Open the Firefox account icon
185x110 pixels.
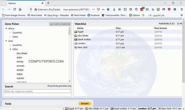131,9
